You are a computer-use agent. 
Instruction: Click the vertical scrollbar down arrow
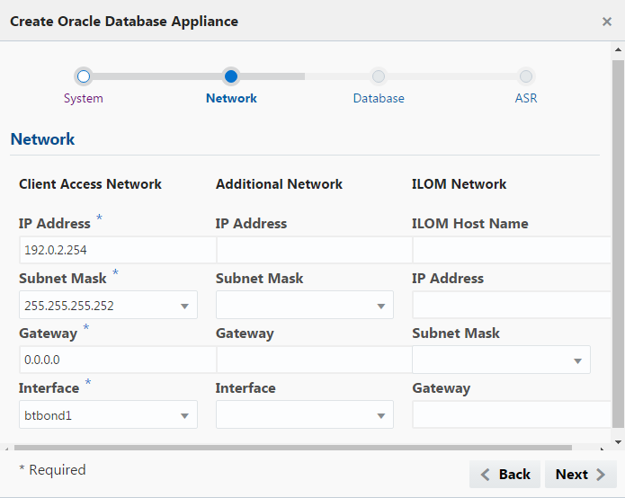pyautogui.click(x=618, y=441)
